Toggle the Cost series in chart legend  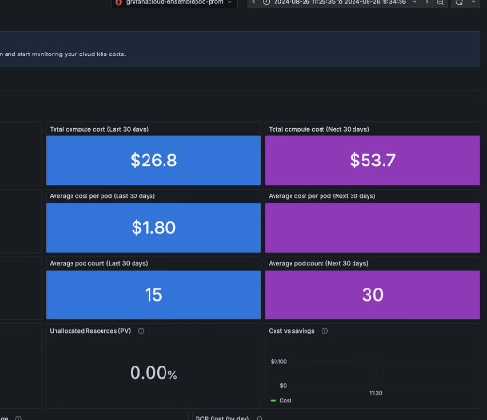point(285,401)
